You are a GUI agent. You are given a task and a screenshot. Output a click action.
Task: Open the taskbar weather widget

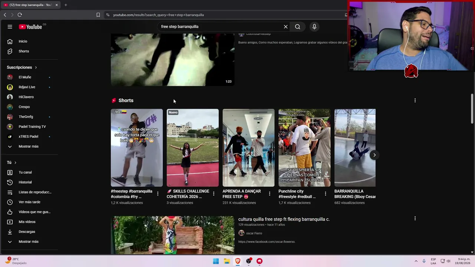[x=16, y=261]
